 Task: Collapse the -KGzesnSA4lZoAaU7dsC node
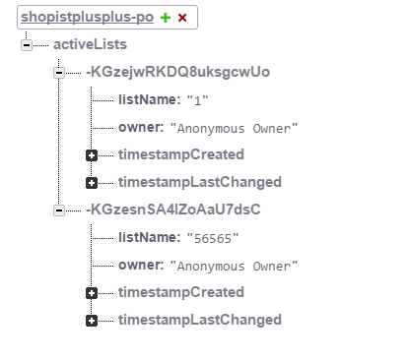tap(59, 211)
